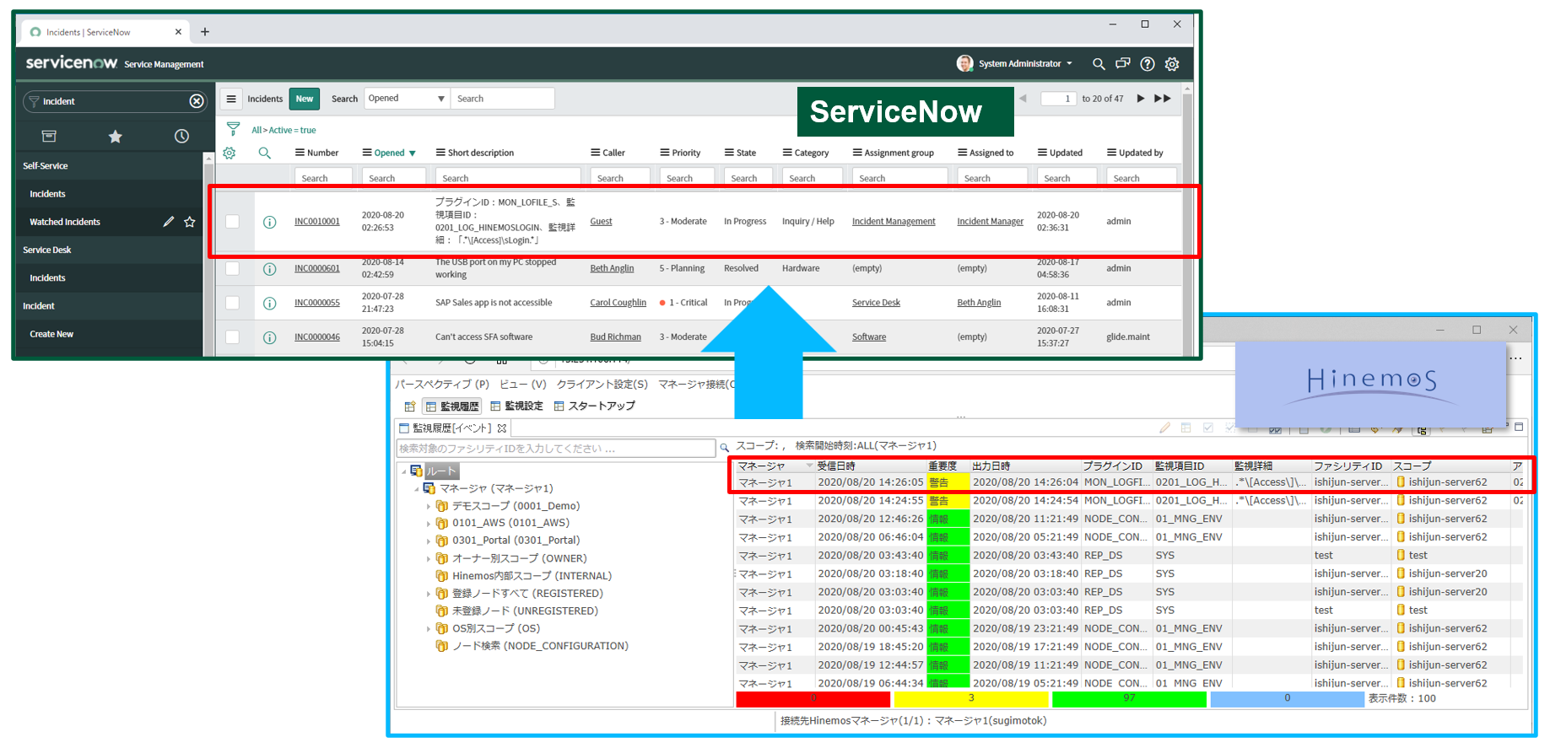The height and width of the screenshot is (748, 1550).
Task: Click green info count bar showing 97
Action: click(1129, 699)
